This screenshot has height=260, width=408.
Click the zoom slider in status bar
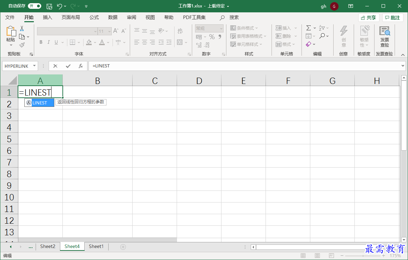363,256
